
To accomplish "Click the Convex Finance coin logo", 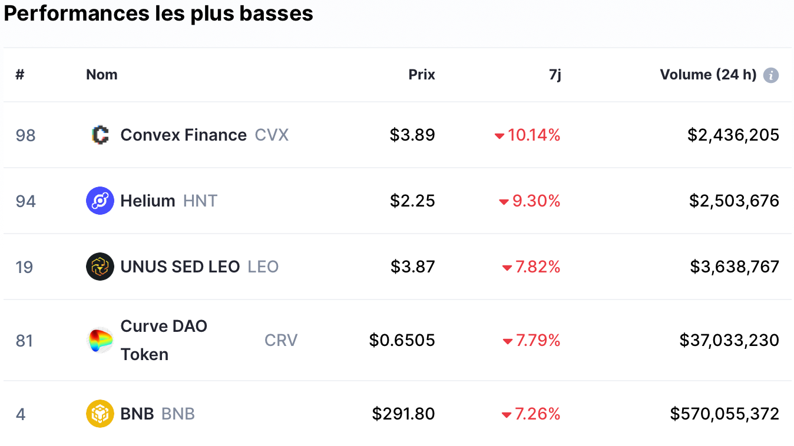I will point(100,135).
